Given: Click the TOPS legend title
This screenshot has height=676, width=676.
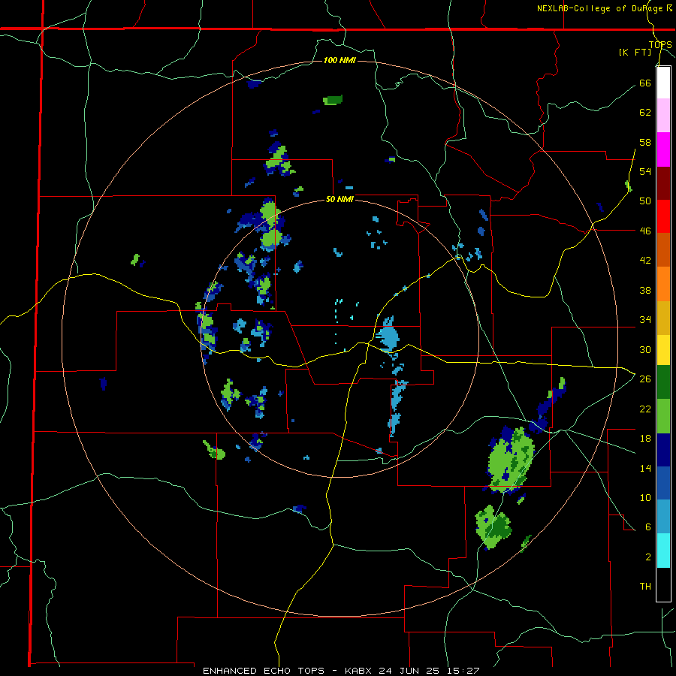Looking at the screenshot, I should point(660,45).
